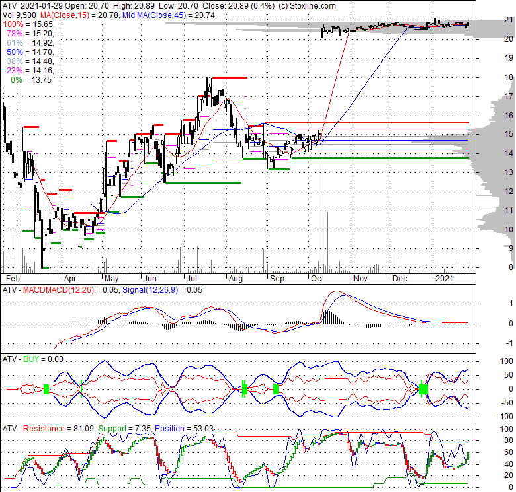Click the 'Jul' month label on time axis

click(x=192, y=279)
